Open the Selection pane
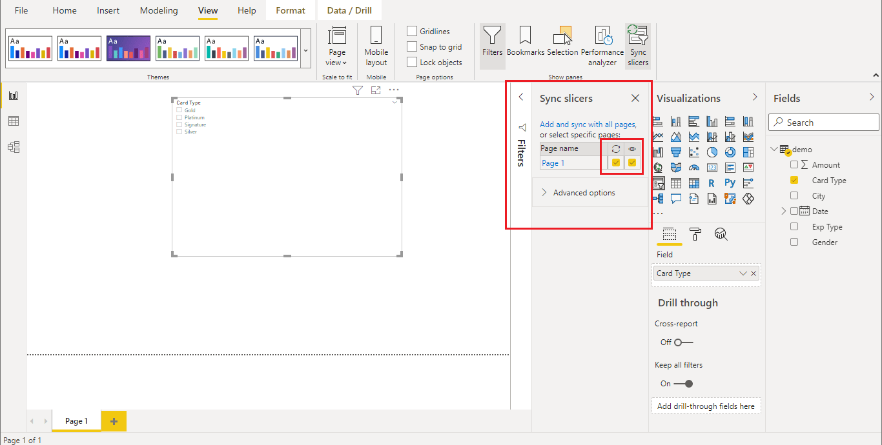Image resolution: width=882 pixels, height=445 pixels. pos(562,44)
